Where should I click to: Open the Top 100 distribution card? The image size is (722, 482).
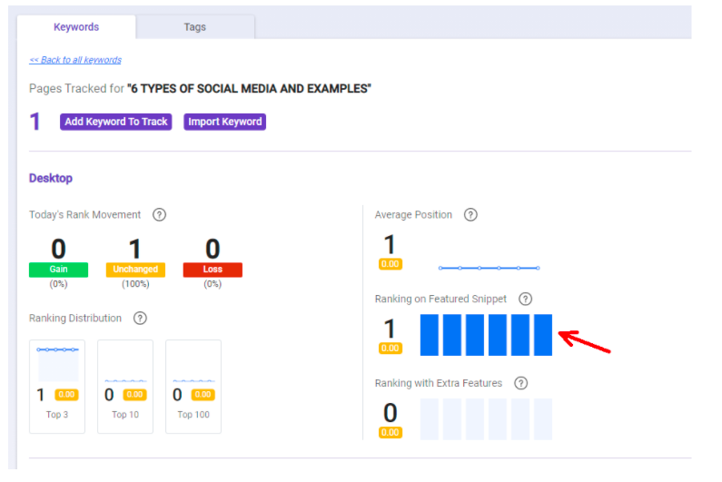193,387
